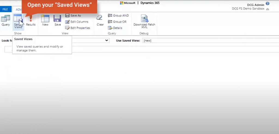Expand the Look for dropdown
The image size is (279, 134).
point(107,40)
